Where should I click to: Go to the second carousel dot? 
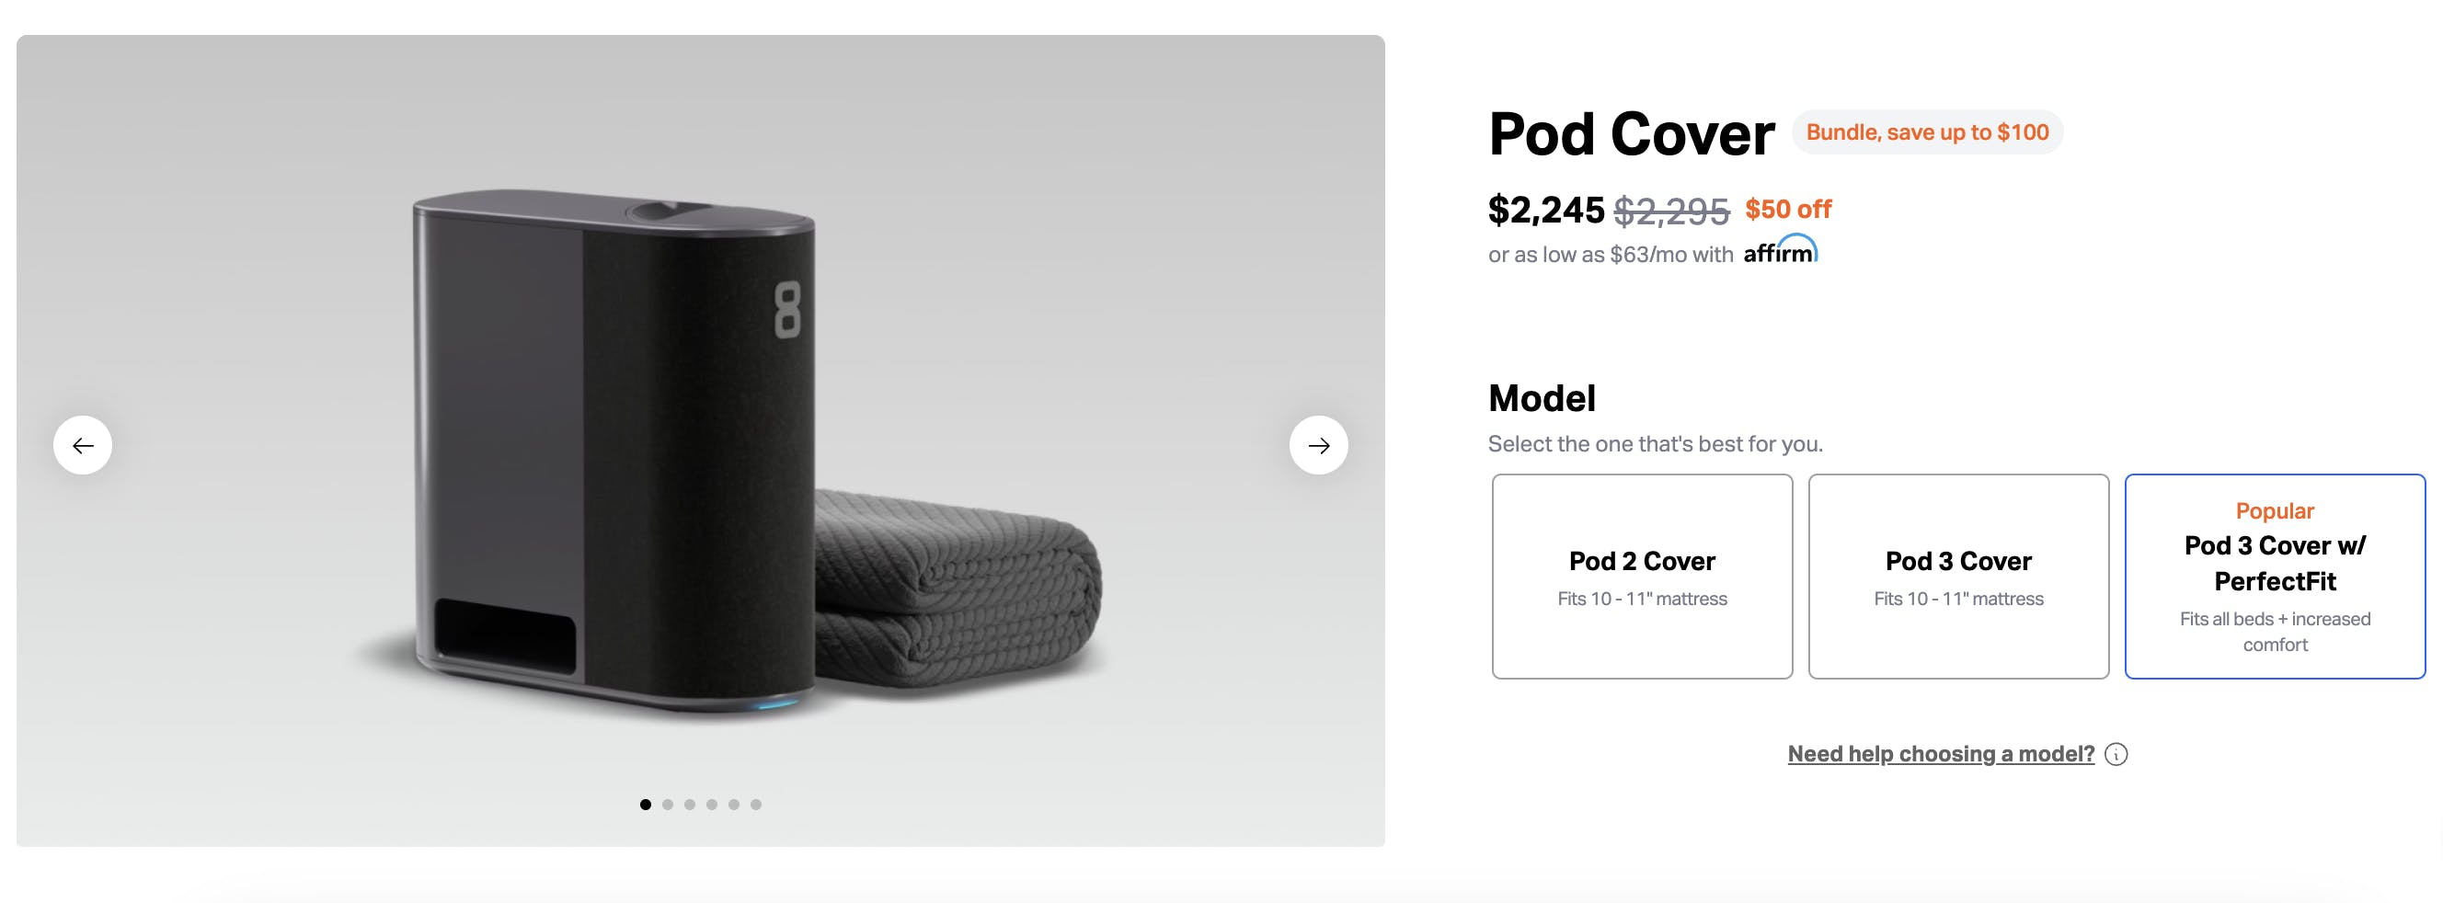tap(668, 805)
